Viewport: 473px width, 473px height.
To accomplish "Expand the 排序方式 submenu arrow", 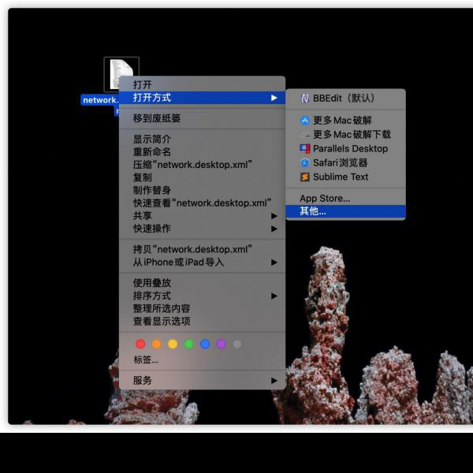I will (x=274, y=296).
